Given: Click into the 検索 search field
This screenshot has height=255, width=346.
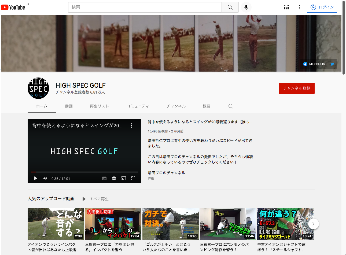Looking at the screenshot, I should pyautogui.click(x=145, y=7).
